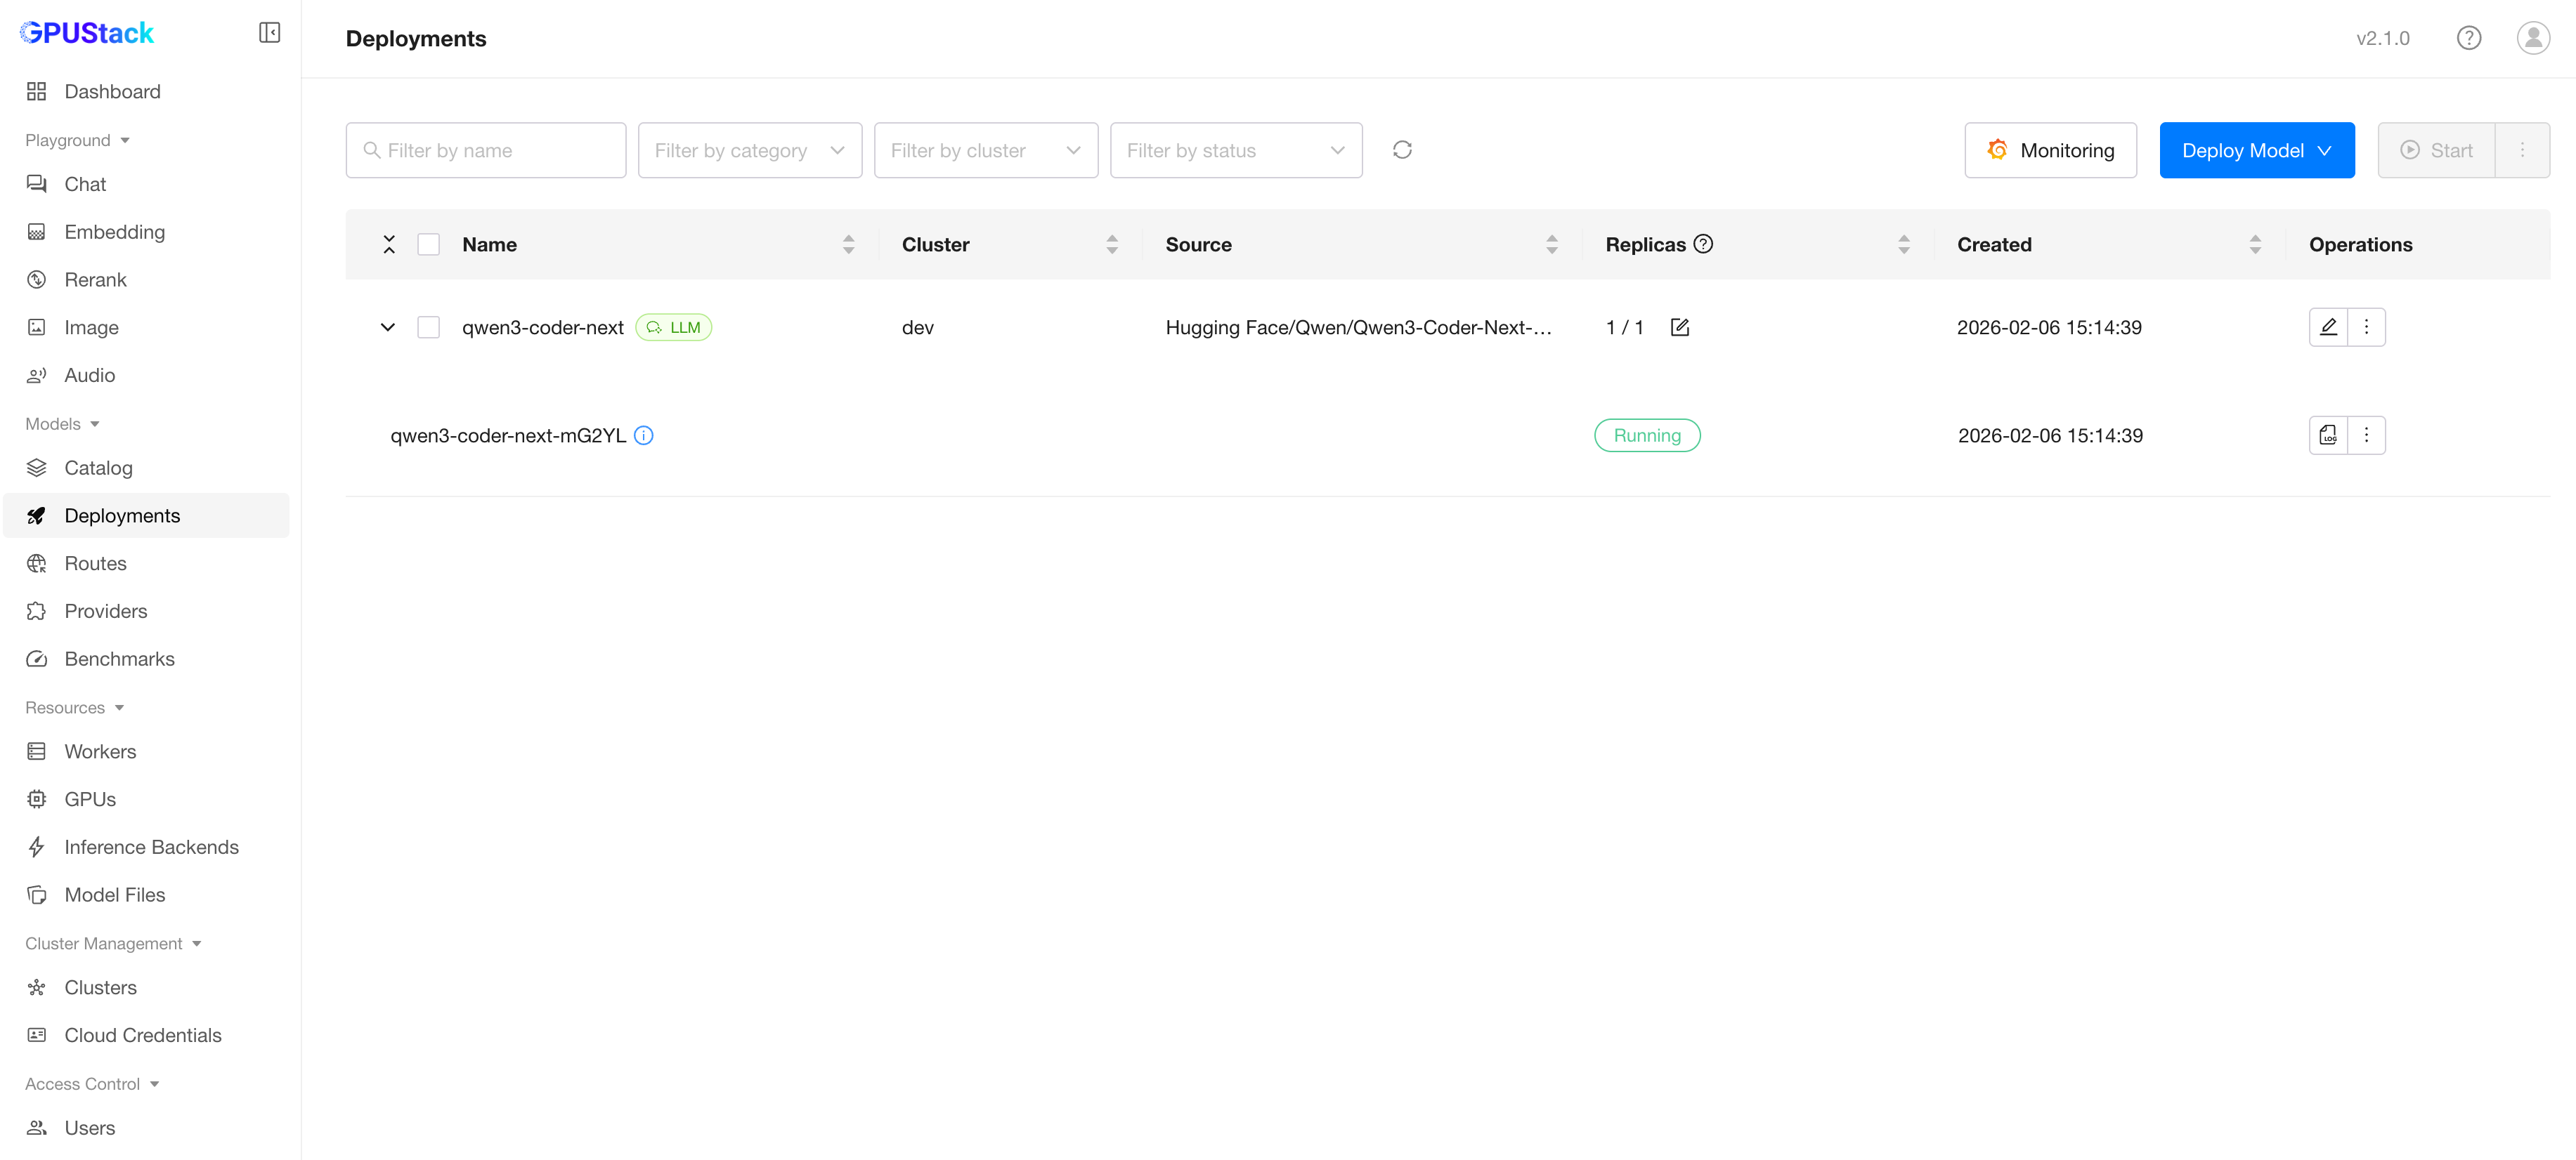Open the Filter by category dropdown
Viewport: 2576px width, 1160px height.
coord(749,151)
